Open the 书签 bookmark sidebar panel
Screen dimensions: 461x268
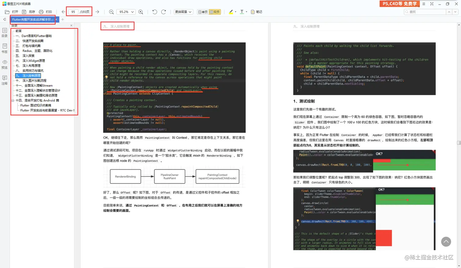coord(5,48)
